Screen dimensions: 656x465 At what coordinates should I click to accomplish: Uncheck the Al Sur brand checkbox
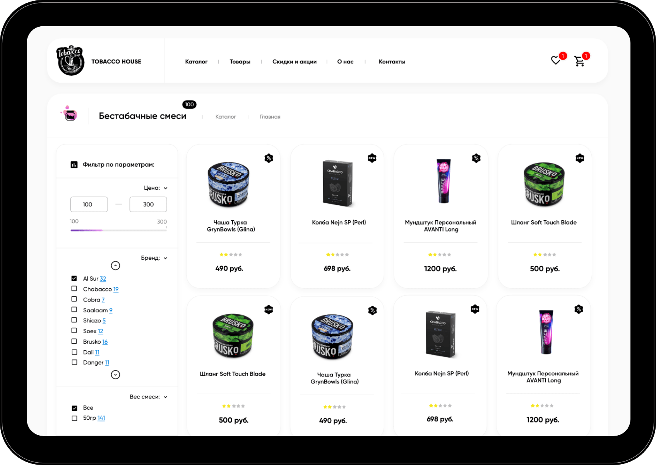coord(74,278)
